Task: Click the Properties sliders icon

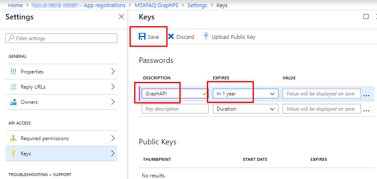Action: (x=13, y=71)
